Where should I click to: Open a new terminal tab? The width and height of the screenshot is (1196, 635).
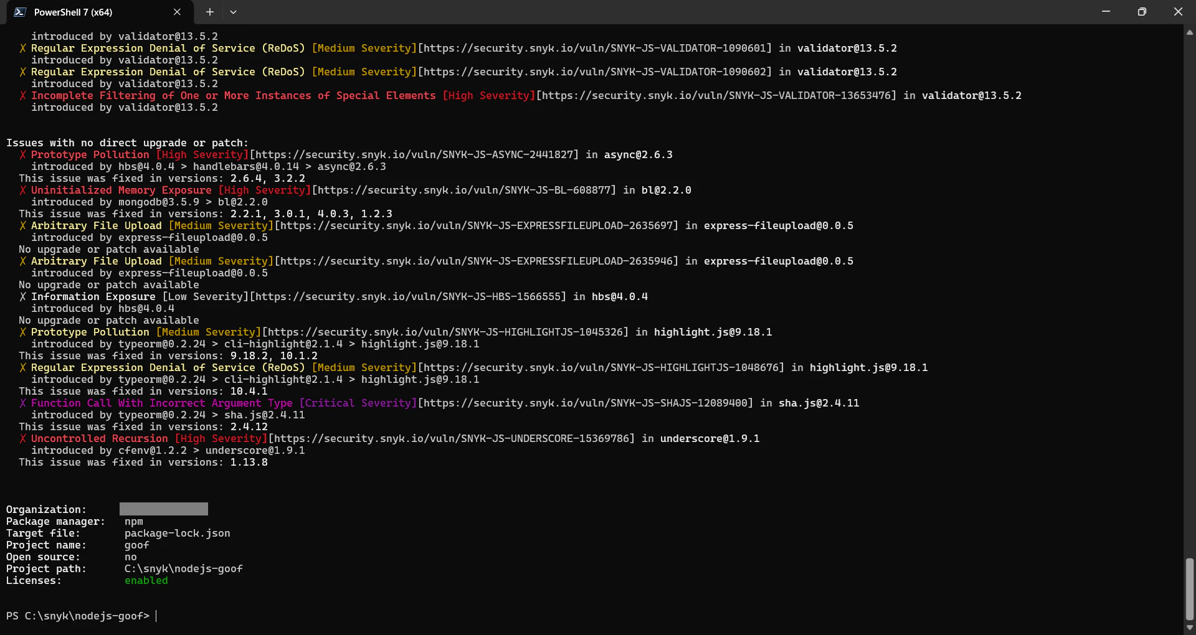tap(210, 12)
